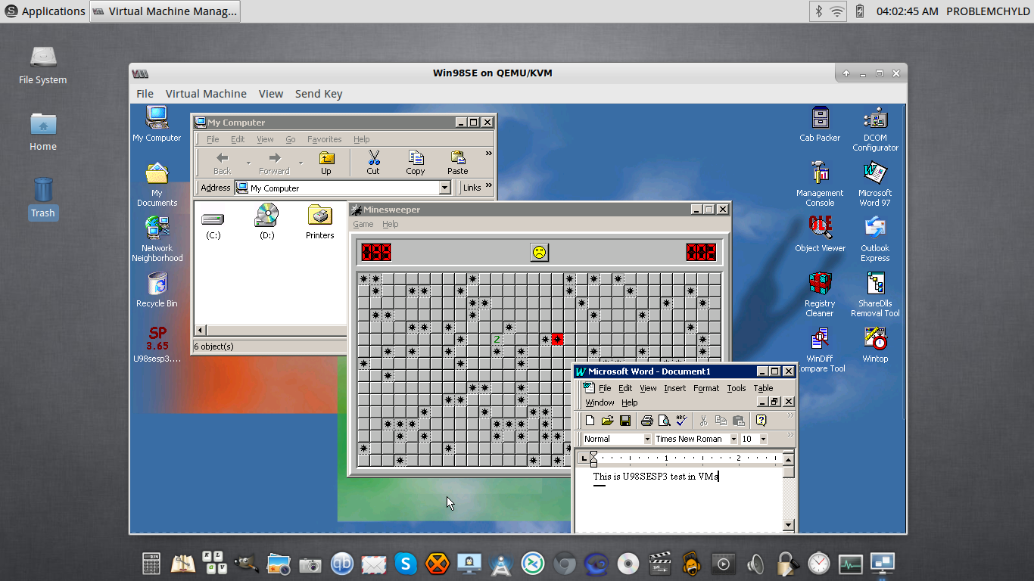
Task: Select the Management Console desktop icon
Action: coord(820,184)
